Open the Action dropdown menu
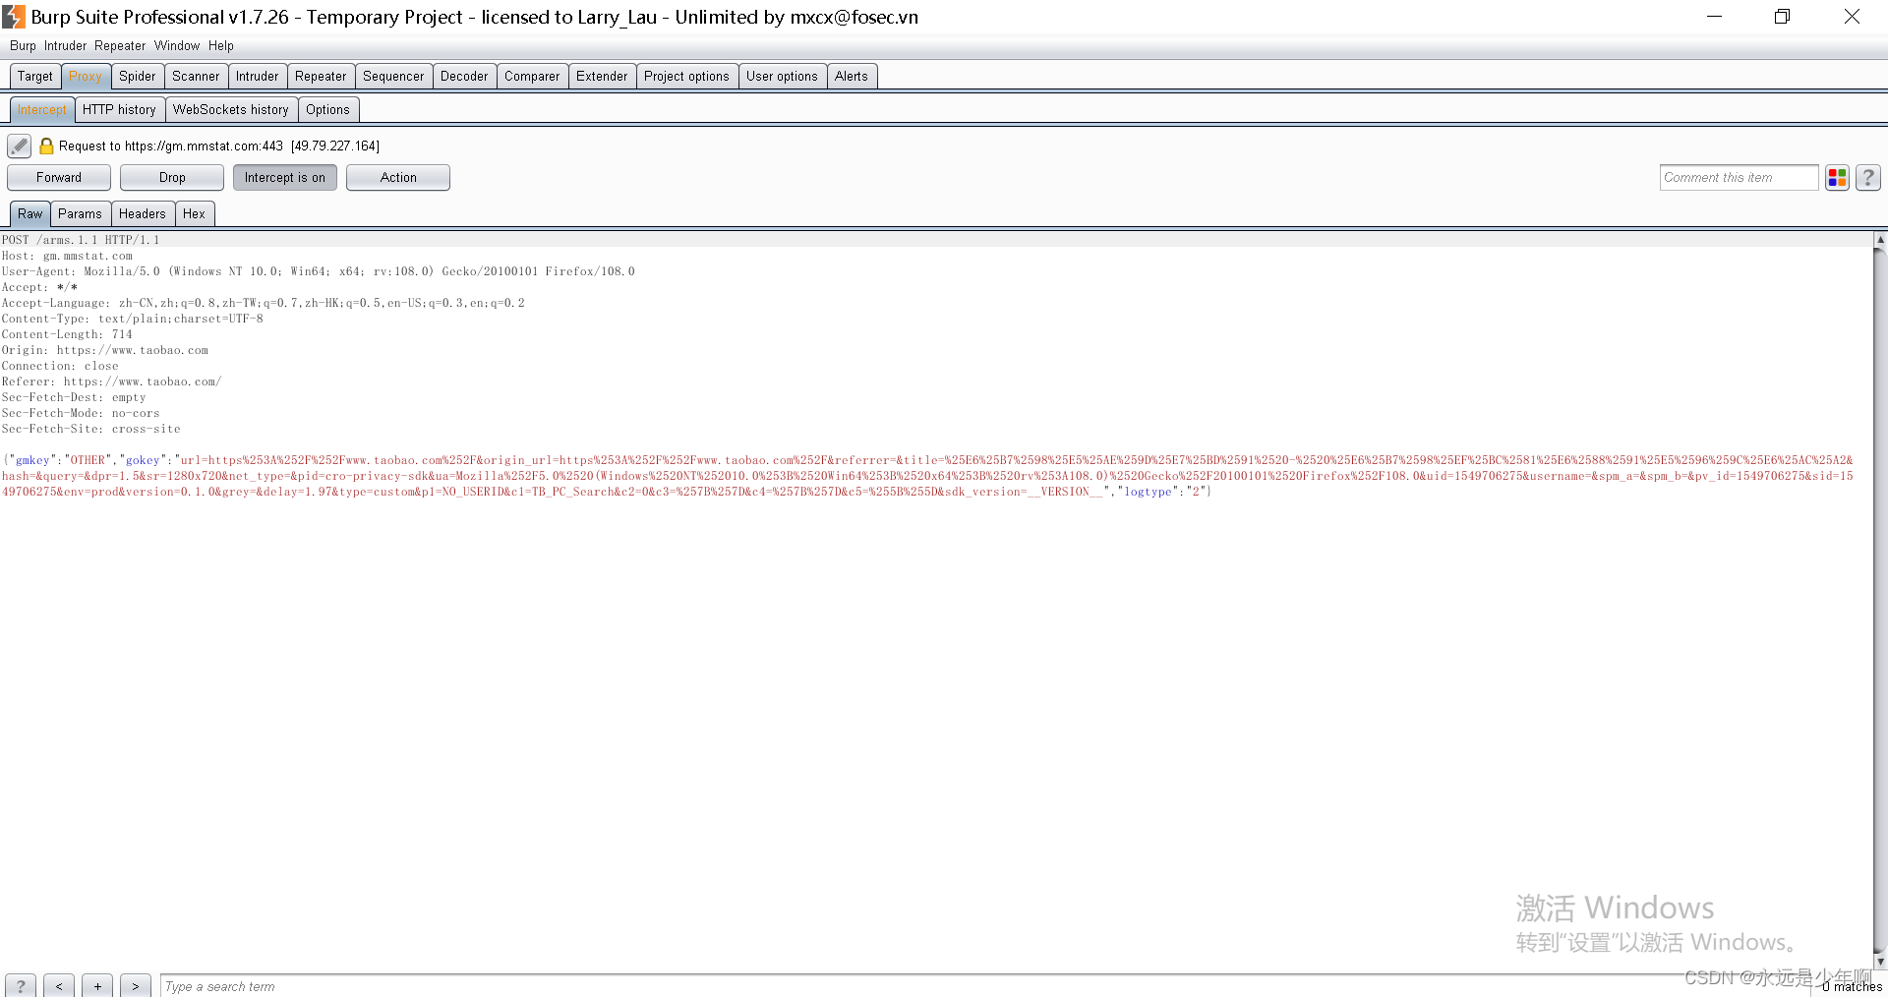This screenshot has width=1888, height=997. pyautogui.click(x=398, y=178)
